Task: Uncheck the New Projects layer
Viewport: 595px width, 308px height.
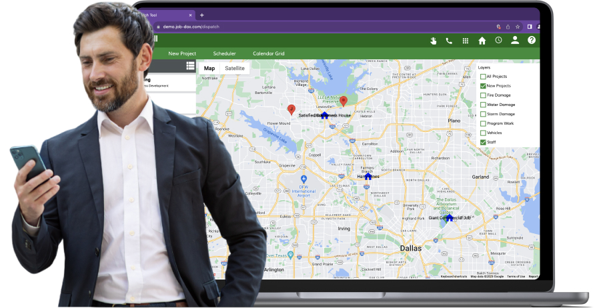Action: [483, 86]
